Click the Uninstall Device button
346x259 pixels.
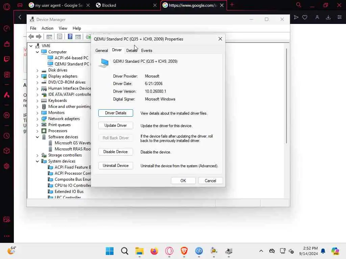point(116,166)
